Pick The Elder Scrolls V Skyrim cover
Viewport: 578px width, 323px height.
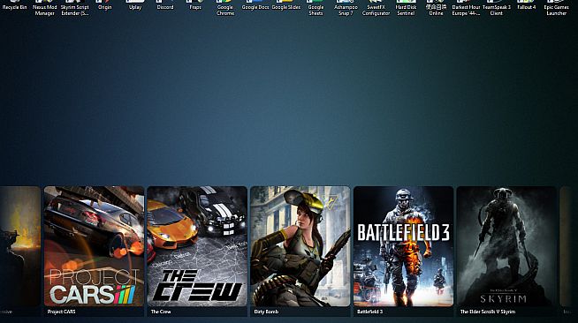(507, 246)
